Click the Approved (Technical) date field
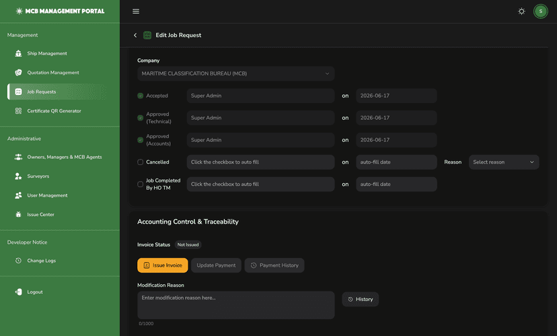Image resolution: width=557 pixels, height=336 pixels. click(396, 118)
